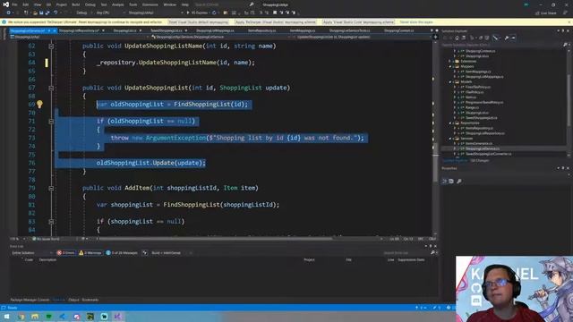Expand the Extensions folder in Solution Explorer
This screenshot has height=322, width=573.
coord(450,62)
